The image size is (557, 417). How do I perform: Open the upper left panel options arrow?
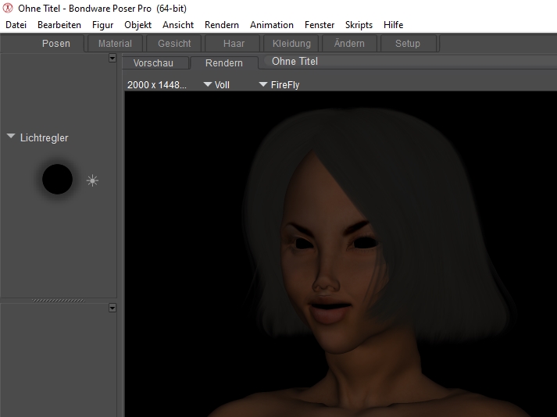[112, 59]
